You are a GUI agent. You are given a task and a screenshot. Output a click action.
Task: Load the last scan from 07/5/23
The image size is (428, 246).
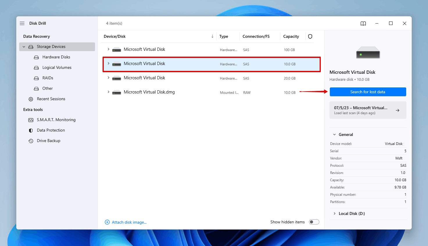pos(368,110)
